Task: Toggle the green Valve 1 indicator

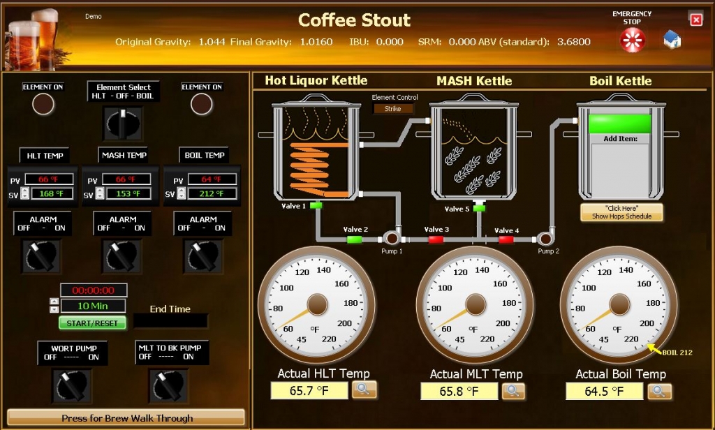Action: tap(316, 206)
